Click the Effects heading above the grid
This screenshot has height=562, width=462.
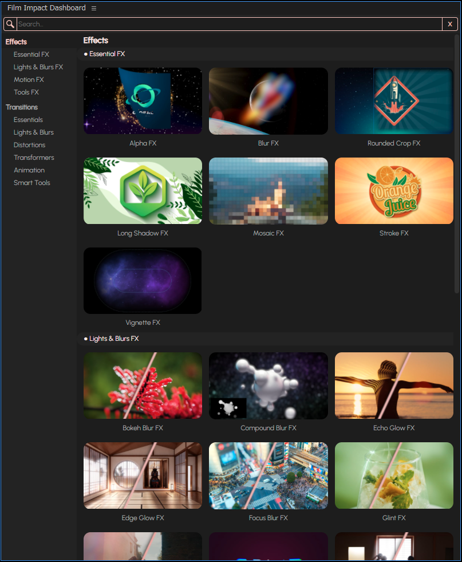[96, 41]
